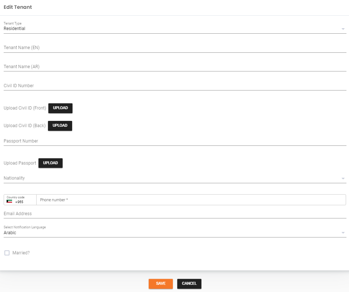Click the Tenant Name (EN) input field
This screenshot has width=349, height=292.
click(146, 48)
